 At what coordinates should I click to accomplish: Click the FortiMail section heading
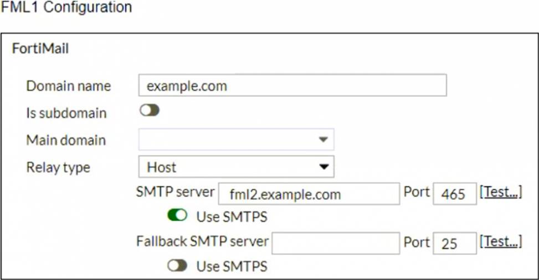pyautogui.click(x=40, y=48)
